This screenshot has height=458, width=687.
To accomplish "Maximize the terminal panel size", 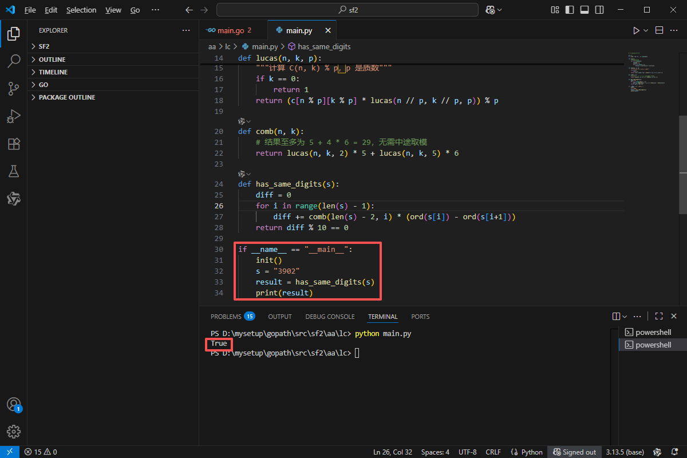I will point(659,316).
